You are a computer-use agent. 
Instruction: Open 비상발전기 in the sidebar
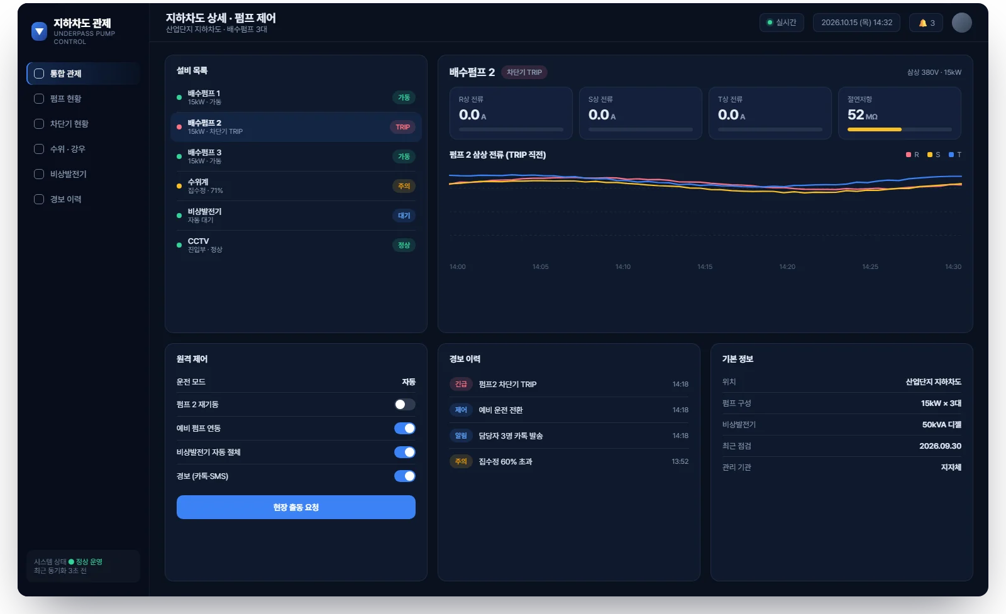(x=83, y=174)
